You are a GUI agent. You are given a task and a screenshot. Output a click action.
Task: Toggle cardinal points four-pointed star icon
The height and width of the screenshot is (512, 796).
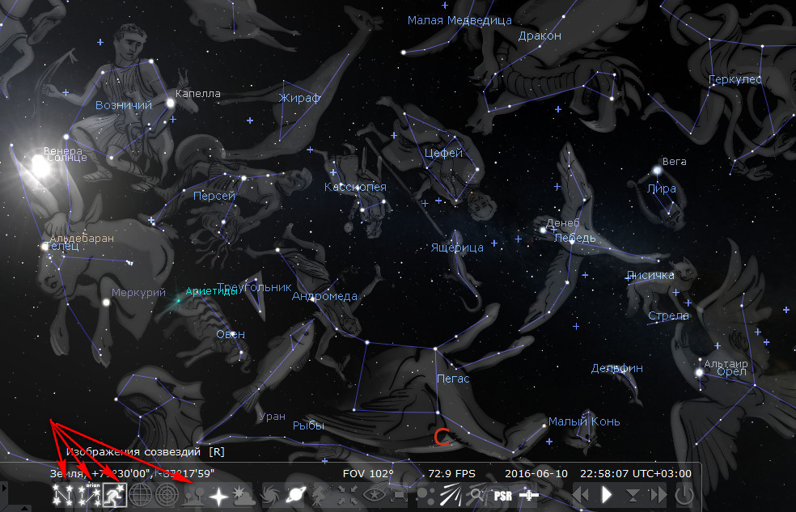click(218, 495)
